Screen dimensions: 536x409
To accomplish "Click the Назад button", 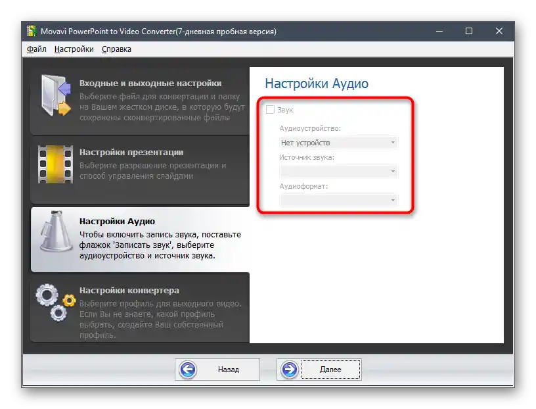I will [x=217, y=370].
